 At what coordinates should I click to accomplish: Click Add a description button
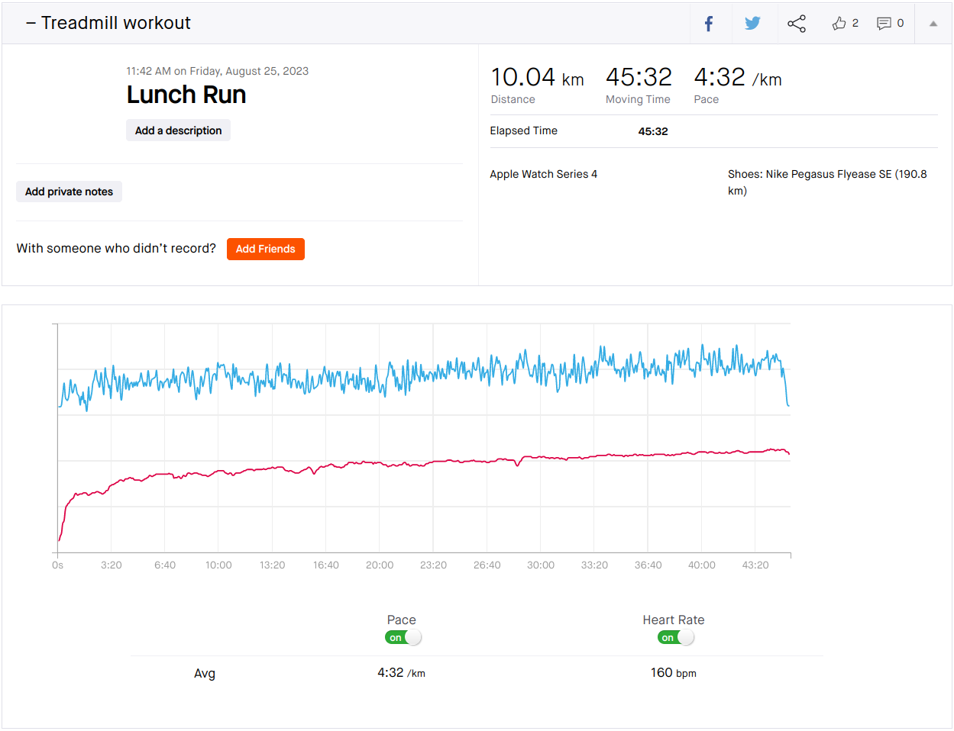(178, 130)
